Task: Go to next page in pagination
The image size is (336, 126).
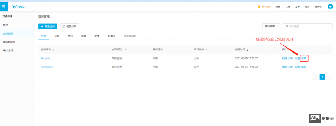Action: tap(330, 77)
